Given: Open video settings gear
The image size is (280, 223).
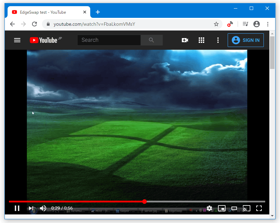Looking at the screenshot, I should coord(209,208).
